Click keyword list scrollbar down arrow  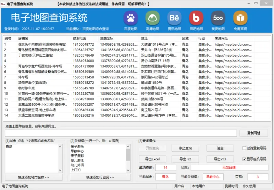(128, 170)
